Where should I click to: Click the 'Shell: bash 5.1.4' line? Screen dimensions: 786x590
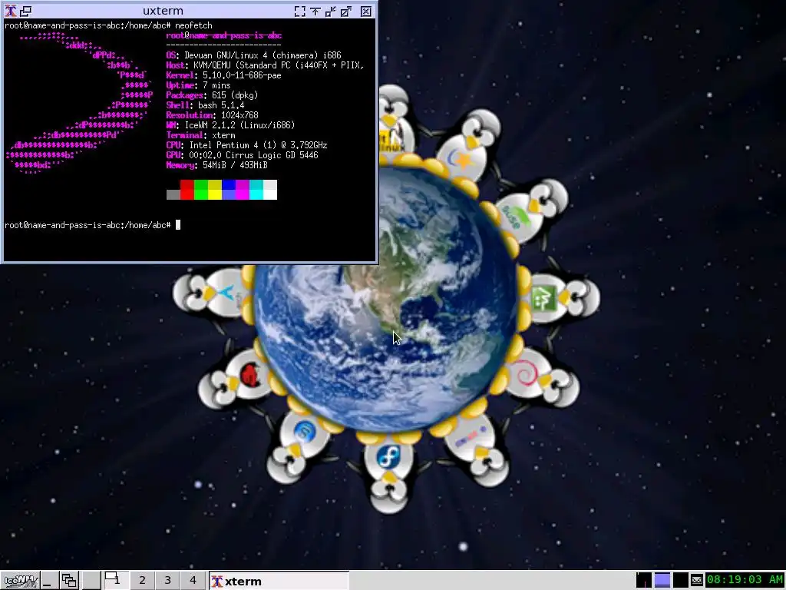(205, 105)
